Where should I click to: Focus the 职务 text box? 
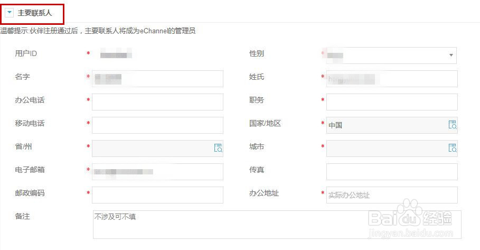pyautogui.click(x=392, y=102)
